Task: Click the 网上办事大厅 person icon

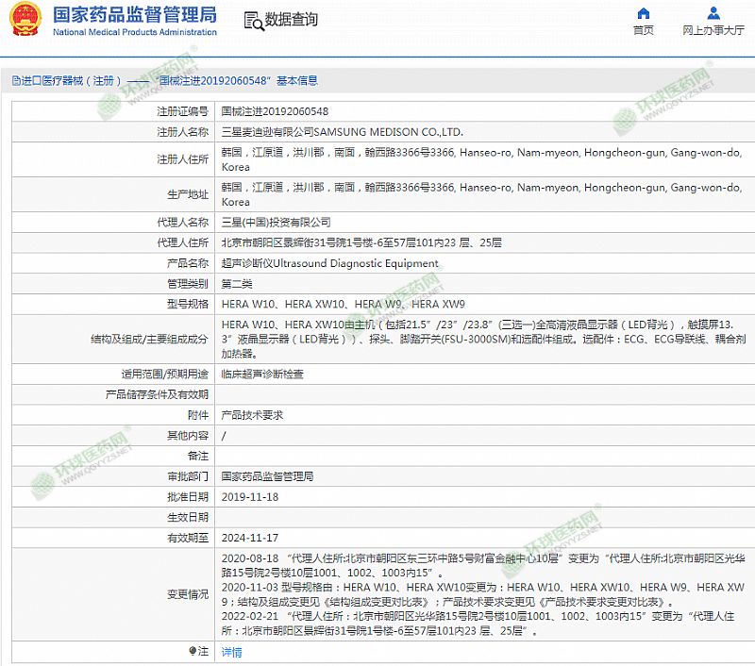Action: click(713, 13)
